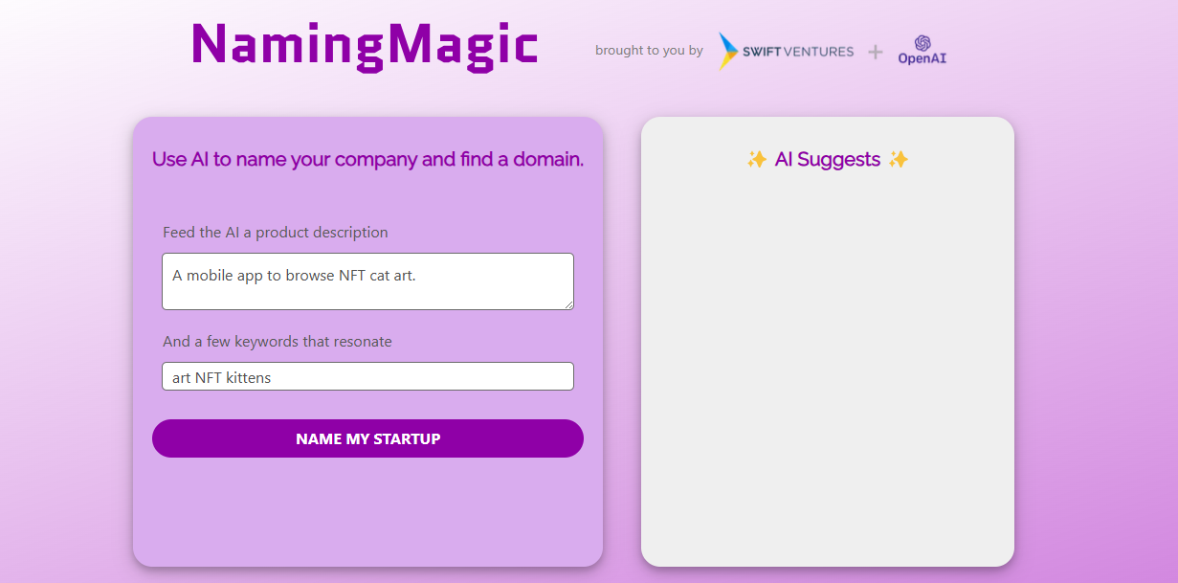The width and height of the screenshot is (1178, 583).
Task: Click the right sparkle emoji after AI Suggests
Action: click(898, 160)
